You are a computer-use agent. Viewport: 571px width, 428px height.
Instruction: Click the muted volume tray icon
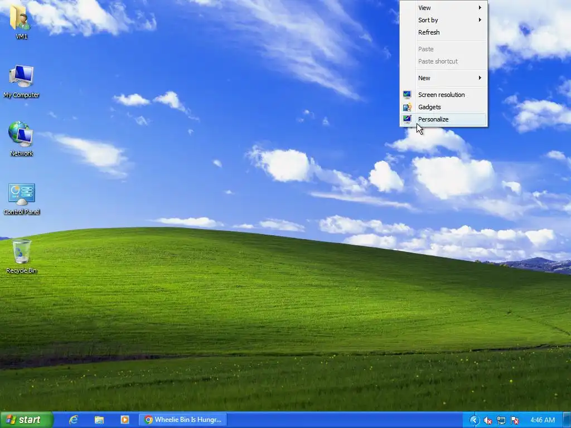point(488,420)
